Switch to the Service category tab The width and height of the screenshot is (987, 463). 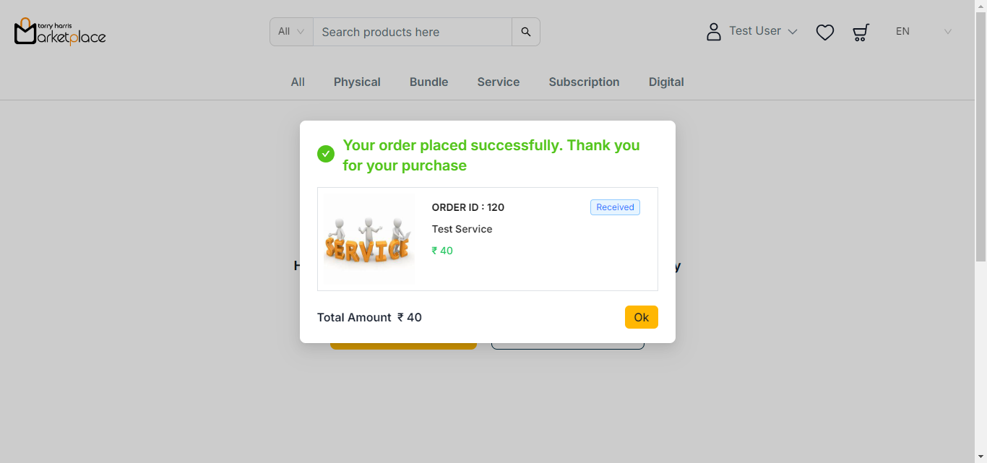click(498, 82)
